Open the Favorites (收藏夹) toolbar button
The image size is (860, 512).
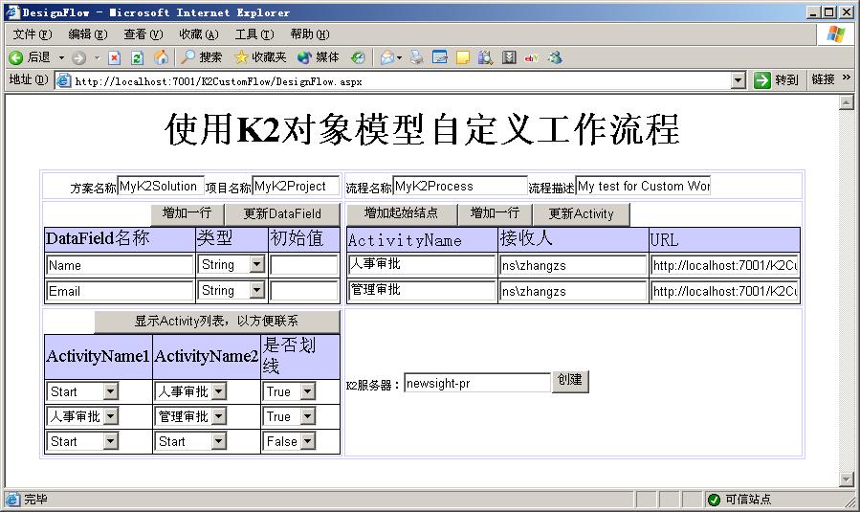point(260,57)
